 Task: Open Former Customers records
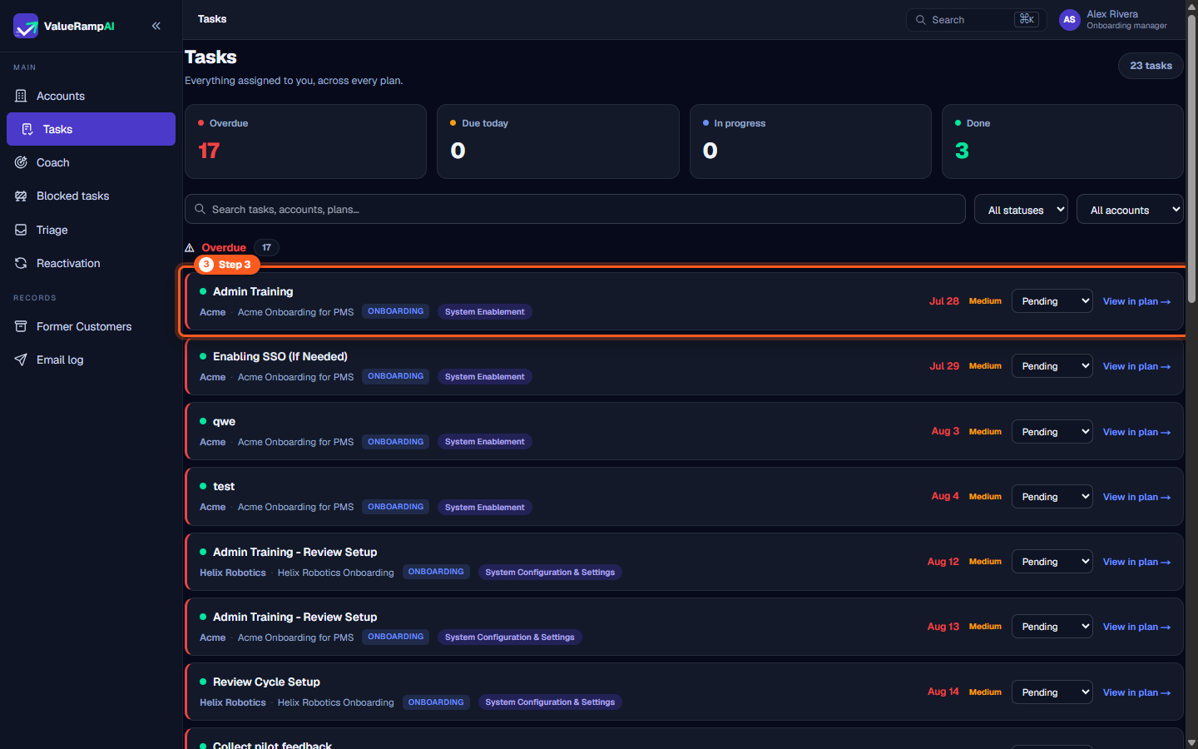pos(91,326)
